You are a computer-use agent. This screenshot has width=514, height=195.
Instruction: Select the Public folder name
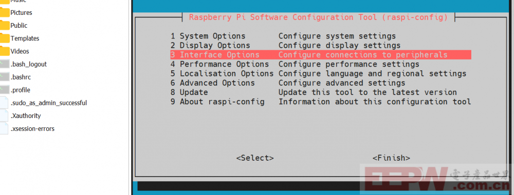[19, 26]
